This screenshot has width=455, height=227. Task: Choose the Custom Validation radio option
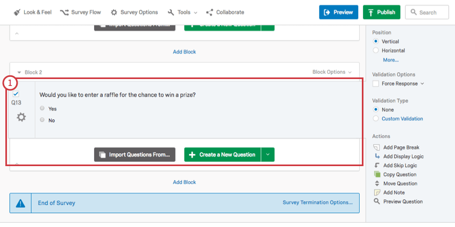376,119
